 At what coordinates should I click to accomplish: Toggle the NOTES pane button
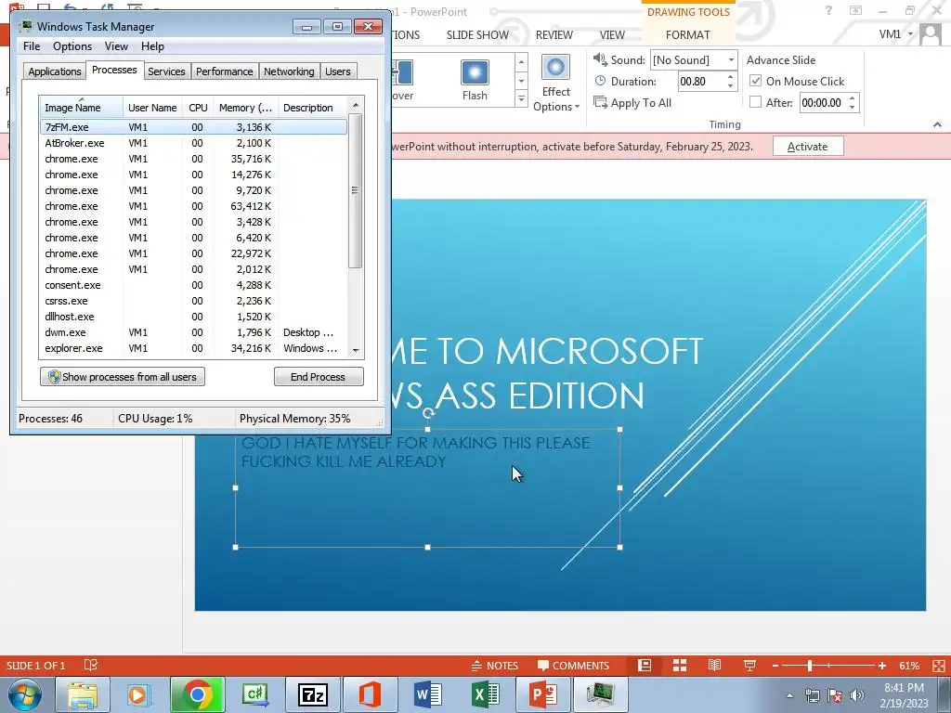(x=495, y=665)
